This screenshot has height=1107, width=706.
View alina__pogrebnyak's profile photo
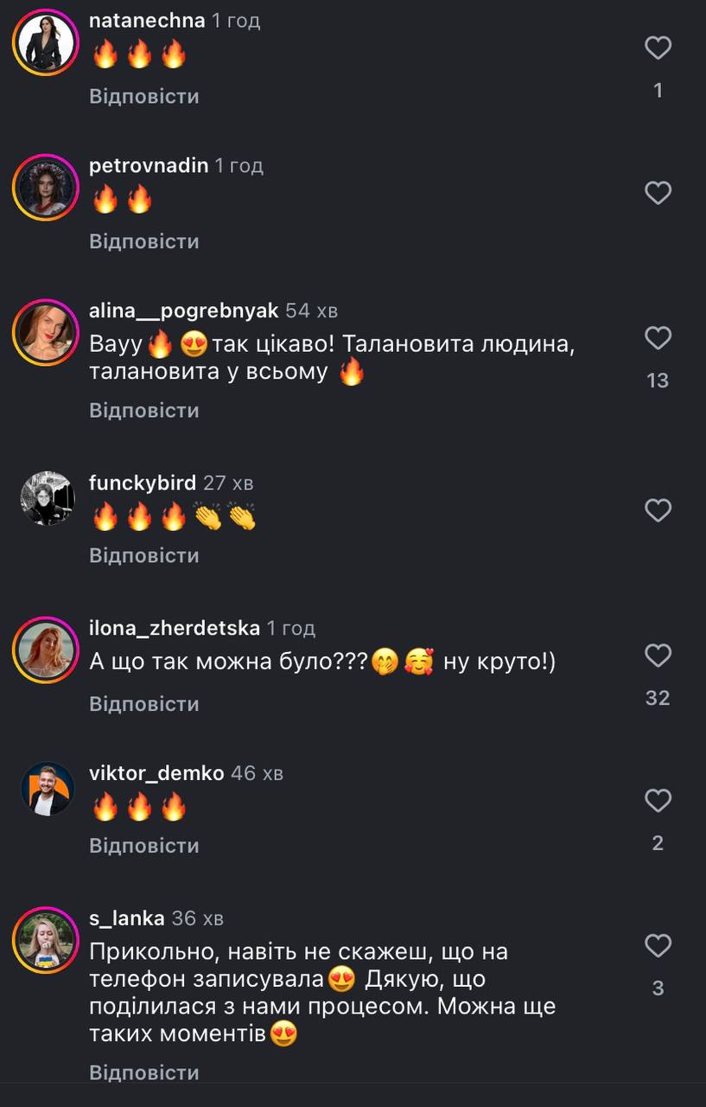[x=46, y=333]
